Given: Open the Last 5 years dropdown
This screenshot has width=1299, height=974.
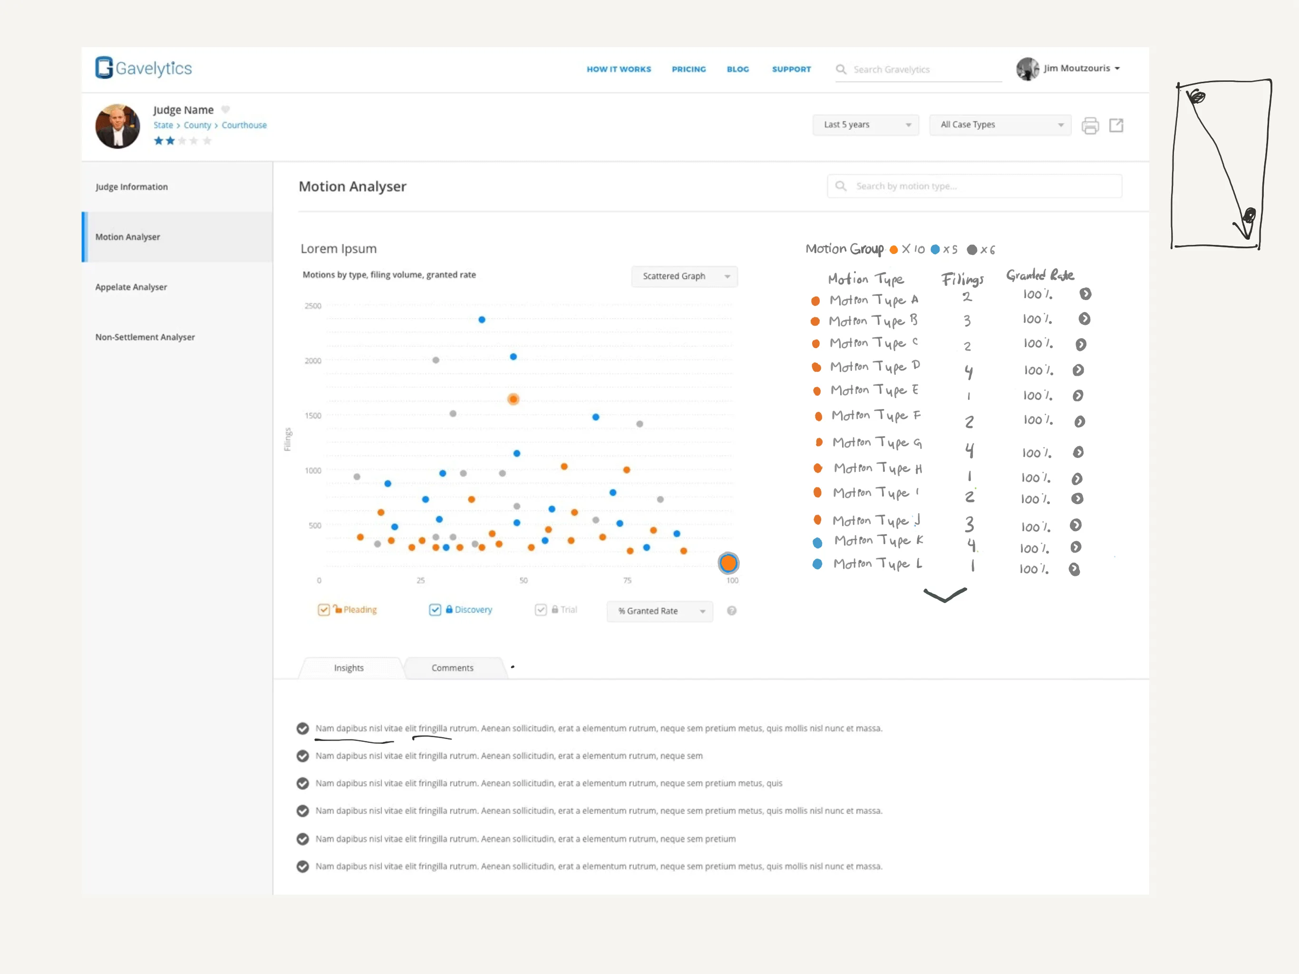Looking at the screenshot, I should 865,125.
